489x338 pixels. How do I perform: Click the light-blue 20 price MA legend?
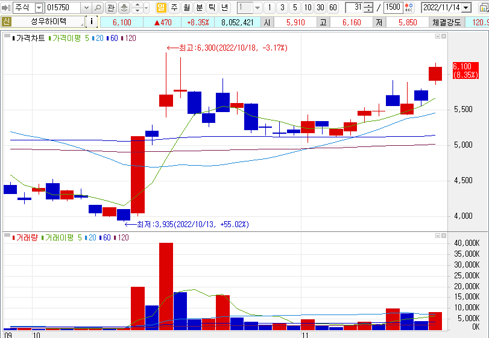pos(98,39)
